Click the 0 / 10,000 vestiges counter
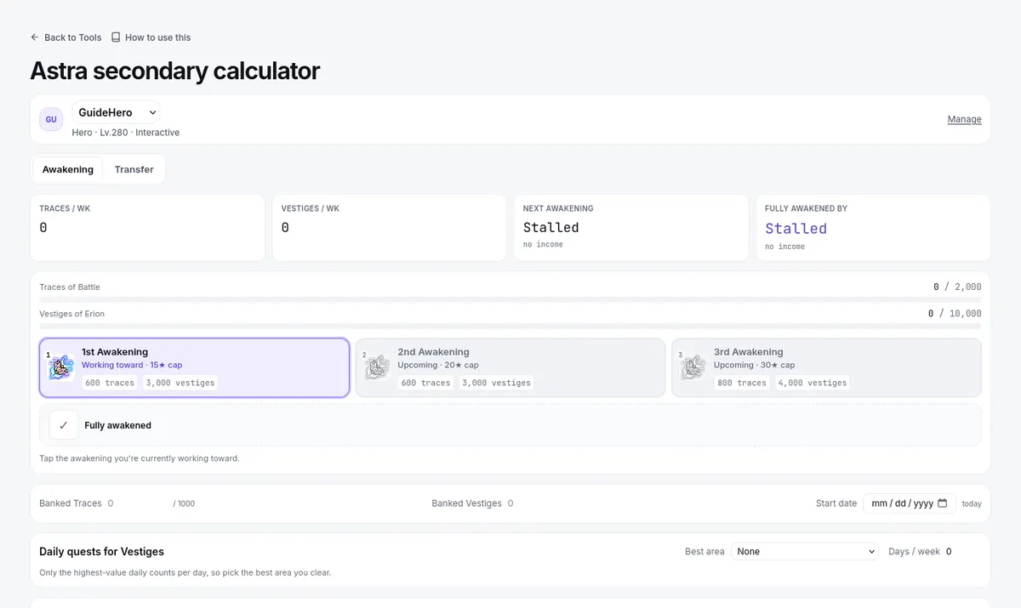 tap(955, 314)
